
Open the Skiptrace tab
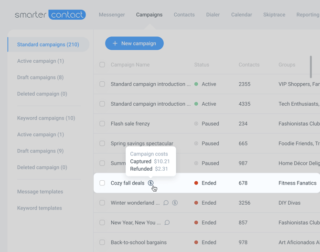point(274,15)
